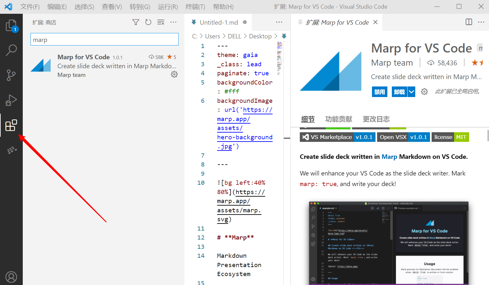The height and width of the screenshot is (285, 489).
Task: Click the split editor right icon
Action: 468,22
